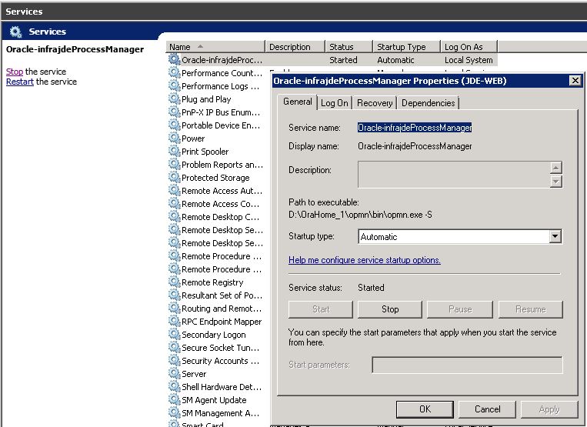Select the Secondary Logon service row
Image resolution: width=587 pixels, height=427 pixels.
click(215, 335)
